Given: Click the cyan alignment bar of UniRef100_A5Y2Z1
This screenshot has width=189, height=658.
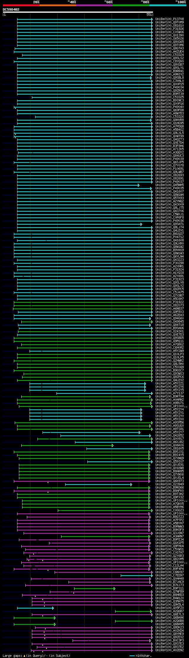Looking at the screenshot, I should pos(88,384).
